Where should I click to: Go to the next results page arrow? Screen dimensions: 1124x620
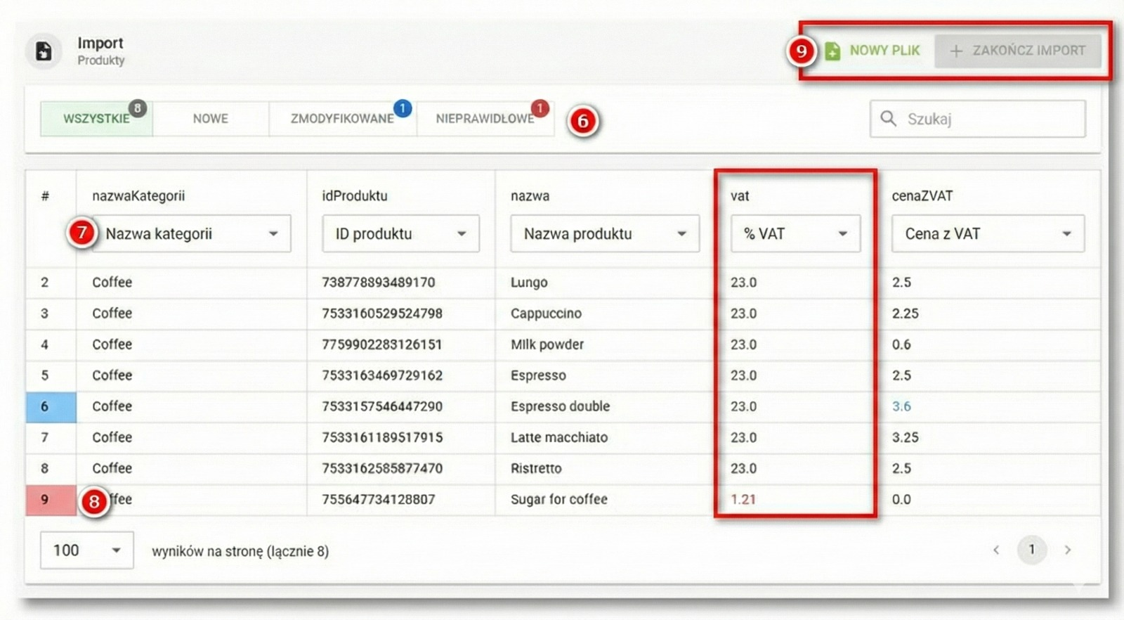(x=1067, y=550)
